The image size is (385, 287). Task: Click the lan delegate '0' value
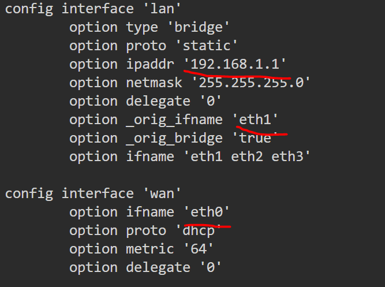tap(211, 101)
